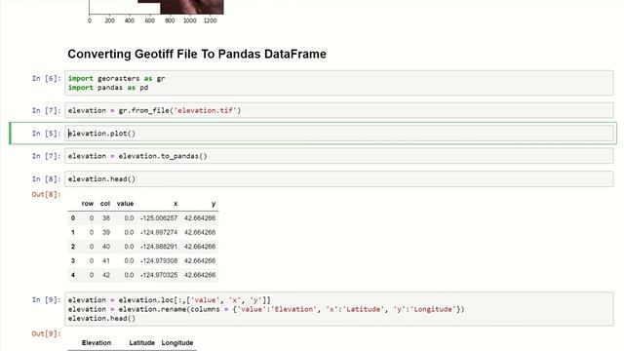Click the x value -125.006257
Screen dimensions: 624x351
[159, 218]
